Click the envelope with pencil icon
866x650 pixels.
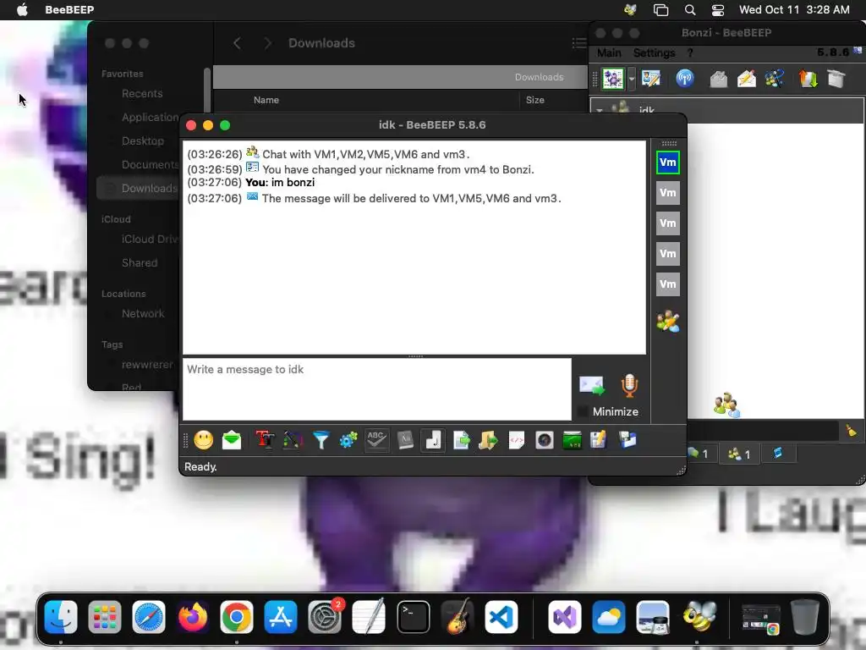click(746, 79)
